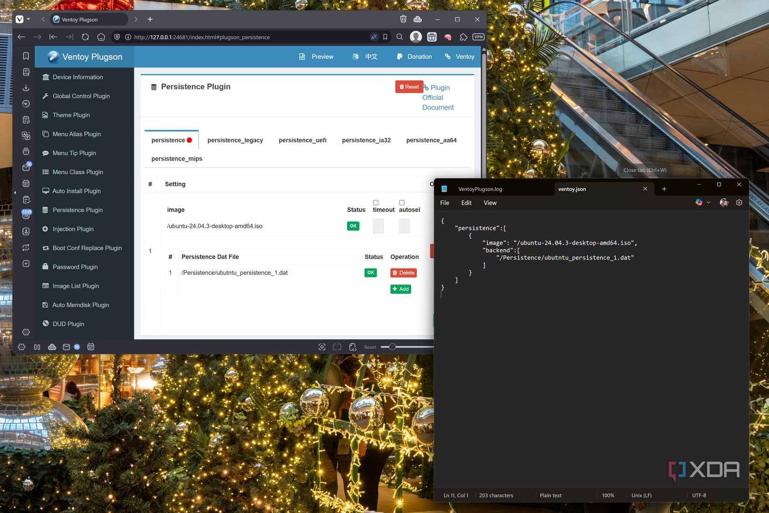Open the synced tabs cloud icon in tab bar
This screenshot has height=513, width=769.
click(x=418, y=19)
